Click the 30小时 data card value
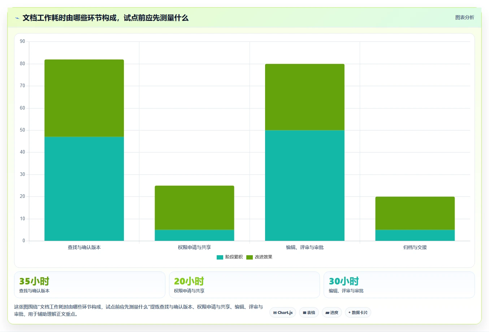 coord(344,281)
